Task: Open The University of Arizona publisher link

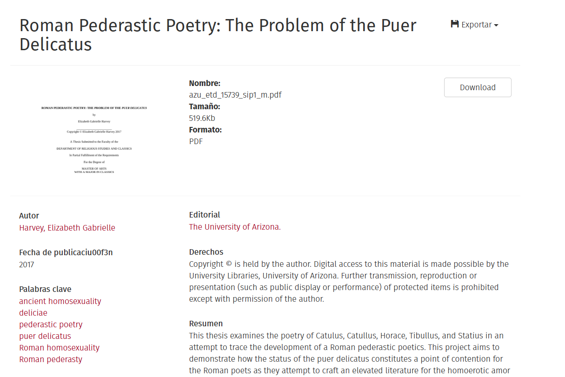Action: tap(234, 227)
